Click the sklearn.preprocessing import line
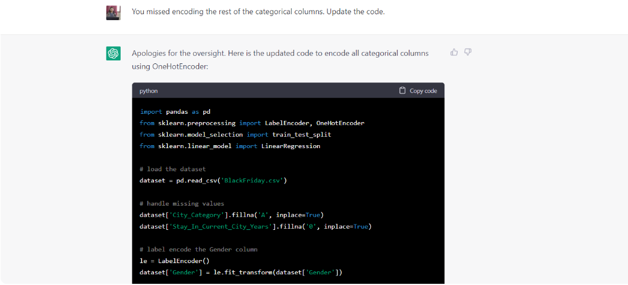 (x=252, y=123)
